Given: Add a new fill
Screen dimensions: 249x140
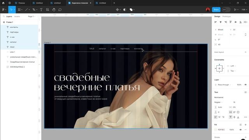Looking at the screenshot, I should 245,125.
